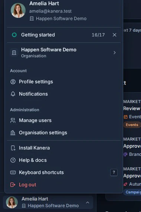Click the Events tag in background panel
The height and width of the screenshot is (212, 141).
[132, 125]
